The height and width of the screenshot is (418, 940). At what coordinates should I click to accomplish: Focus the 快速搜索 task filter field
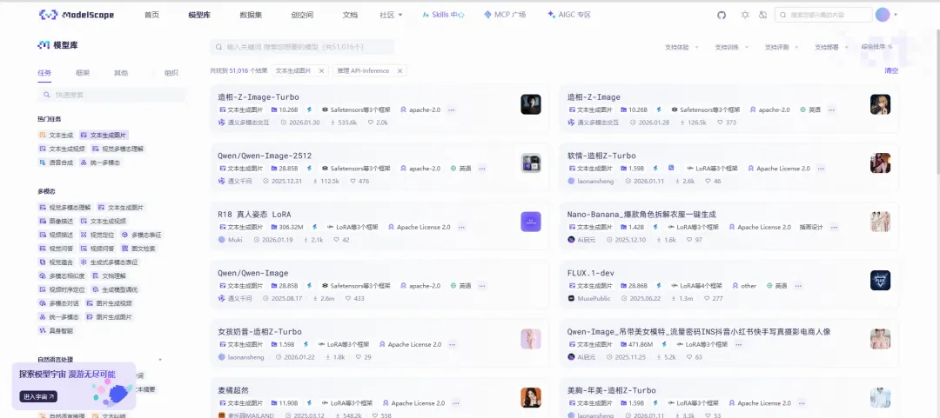click(x=111, y=95)
